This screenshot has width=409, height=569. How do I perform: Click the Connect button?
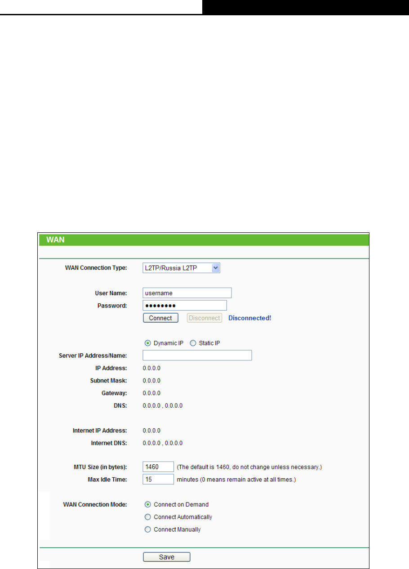coord(160,318)
